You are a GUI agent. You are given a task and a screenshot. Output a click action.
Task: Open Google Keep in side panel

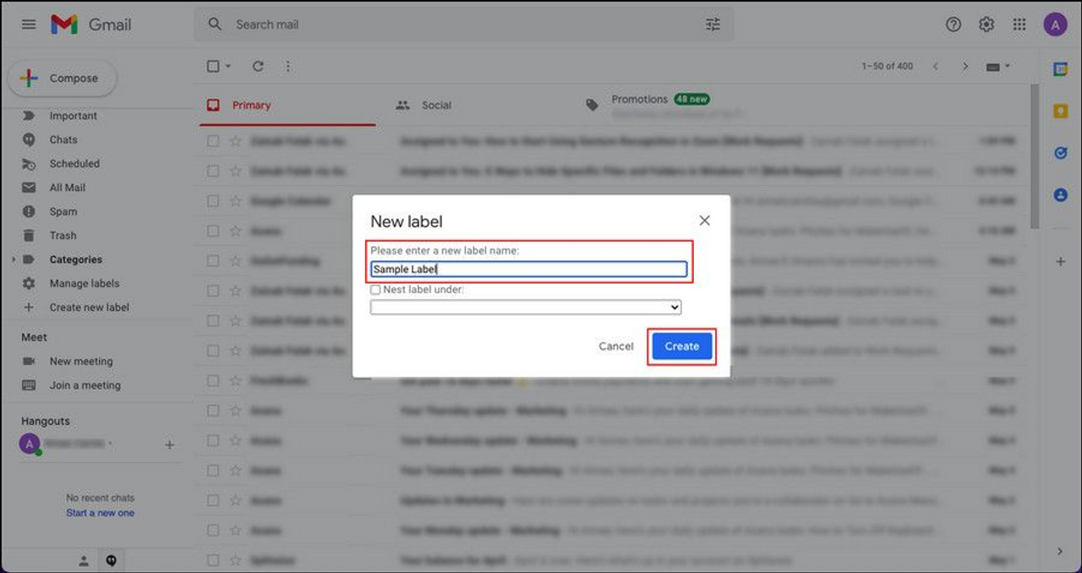1060,111
